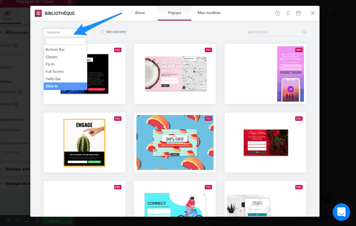Click the sync library refresh icon

pos(288,13)
